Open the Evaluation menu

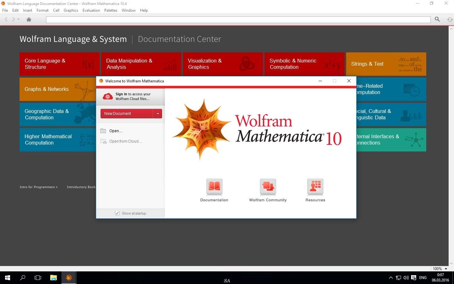[91, 10]
